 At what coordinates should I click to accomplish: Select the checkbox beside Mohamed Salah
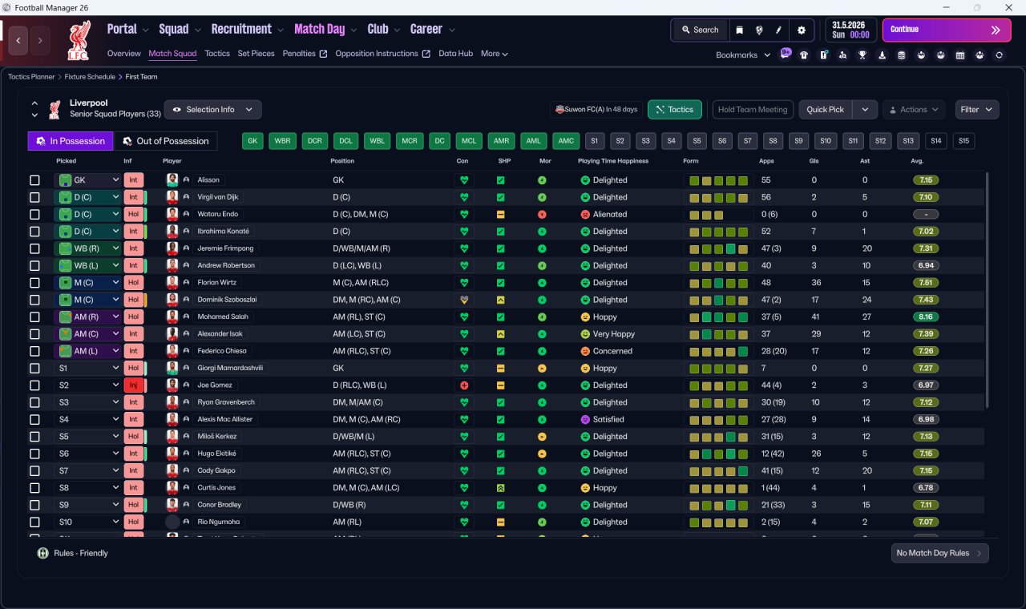tap(34, 317)
